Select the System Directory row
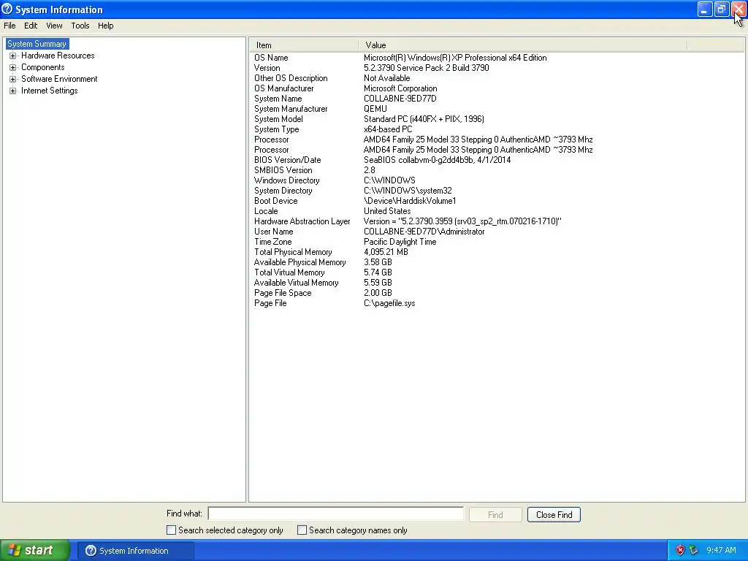748x561 pixels. (x=497, y=191)
